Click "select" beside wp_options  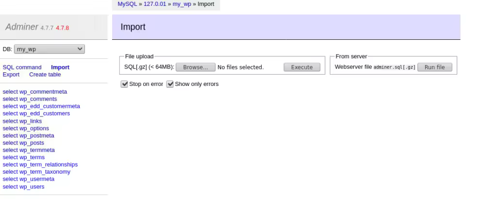coord(10,128)
